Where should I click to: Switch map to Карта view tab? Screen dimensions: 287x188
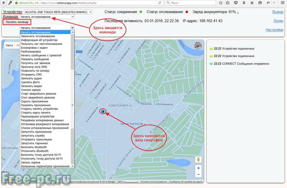pyautogui.click(x=9, y=46)
